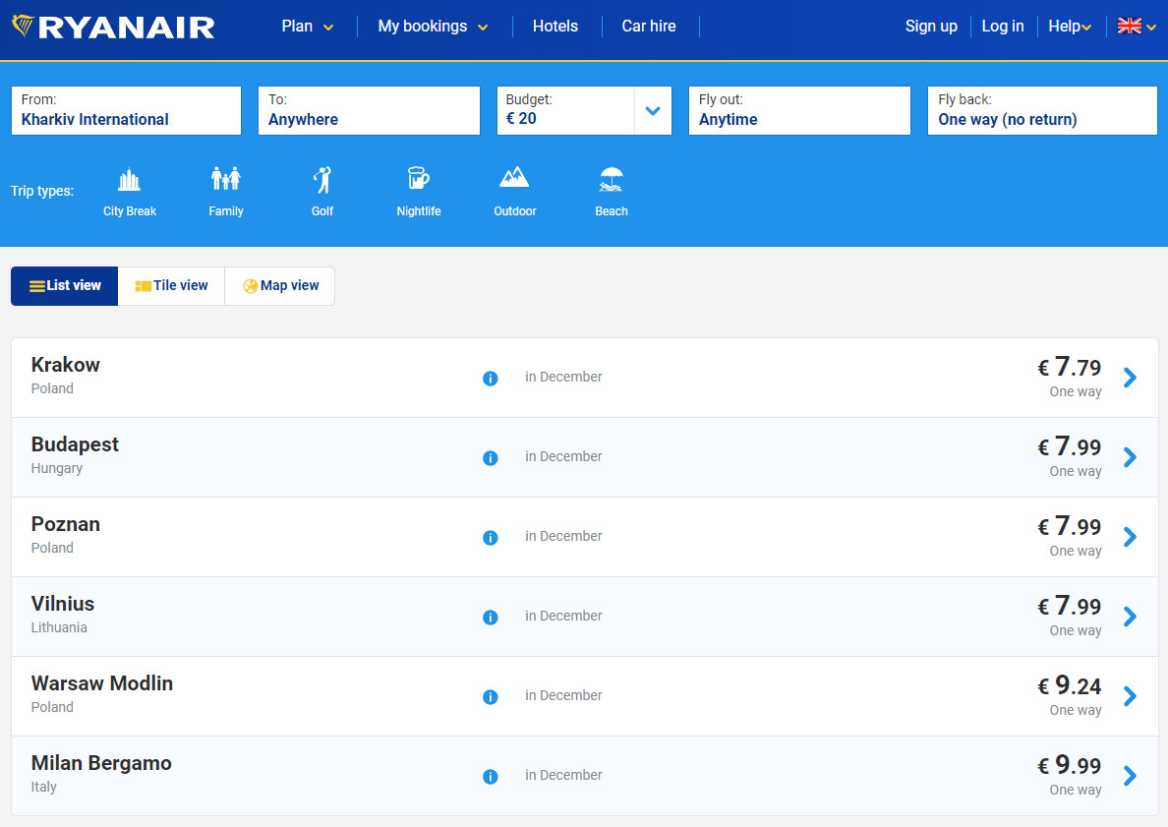Select the City Break trip type icon
1168x827 pixels.
pyautogui.click(x=129, y=180)
